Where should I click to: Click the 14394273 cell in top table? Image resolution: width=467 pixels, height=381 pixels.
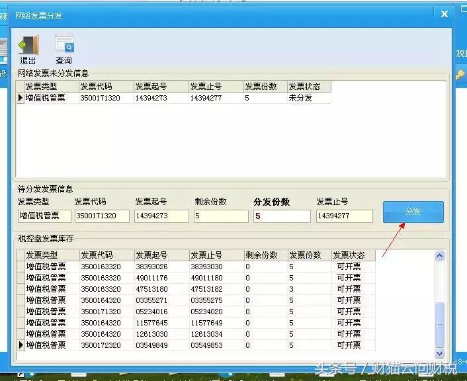161,98
